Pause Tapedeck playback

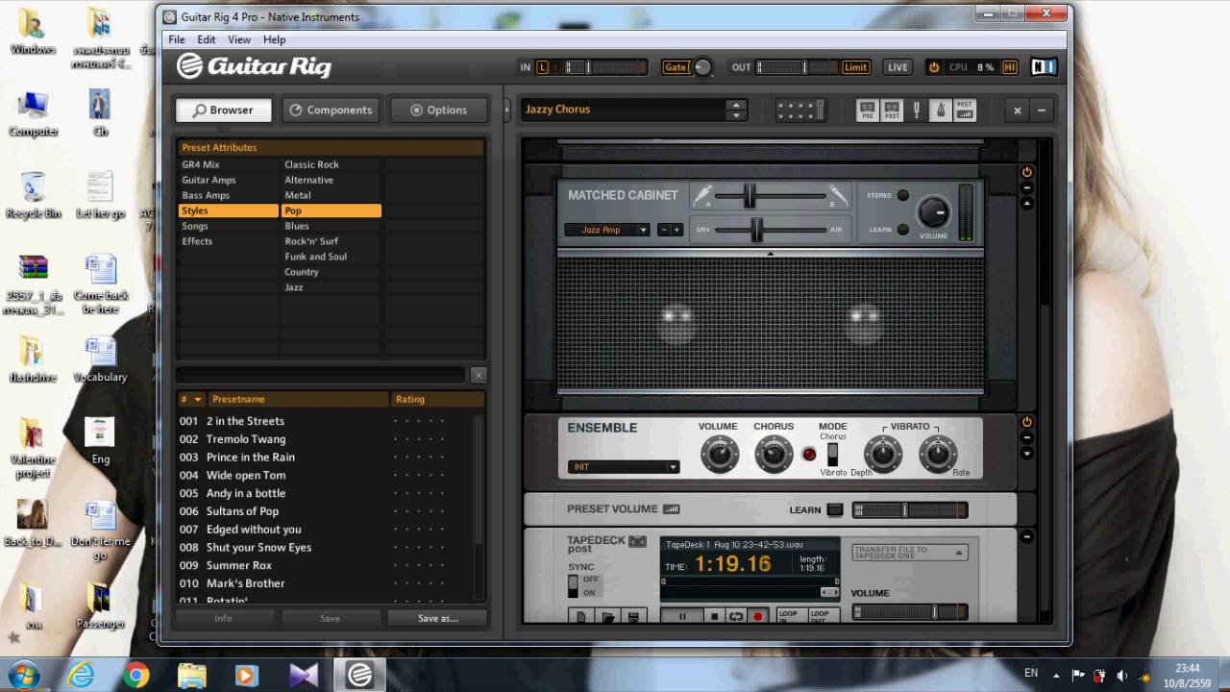pos(682,616)
